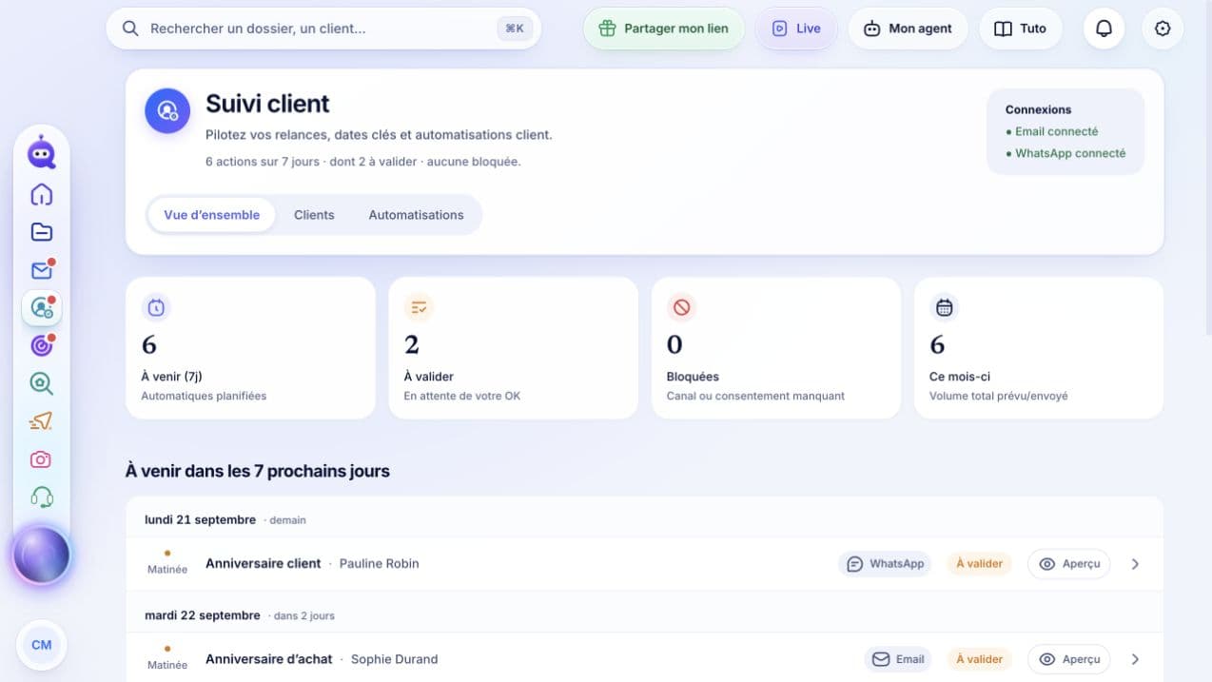Click the Email connecté status
The width and height of the screenshot is (1212, 682).
click(1051, 132)
